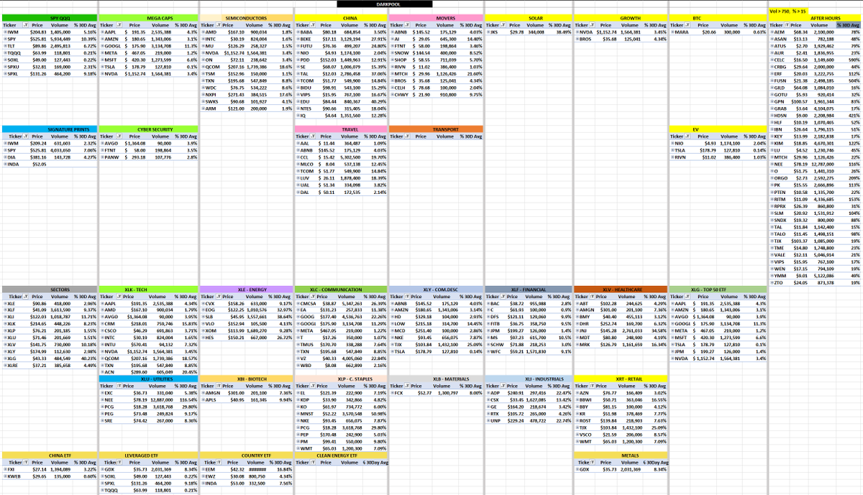Image resolution: width=863 pixels, height=495 pixels.
Task: Open the Ticker filter in SEMICONDUCTORS table
Action: pyautogui.click(x=220, y=25)
